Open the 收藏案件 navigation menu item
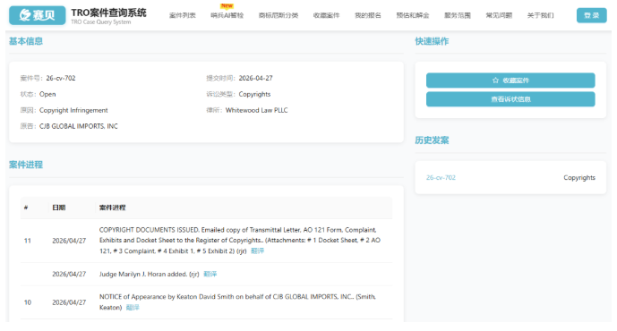The width and height of the screenshot is (617, 331). [x=326, y=15]
